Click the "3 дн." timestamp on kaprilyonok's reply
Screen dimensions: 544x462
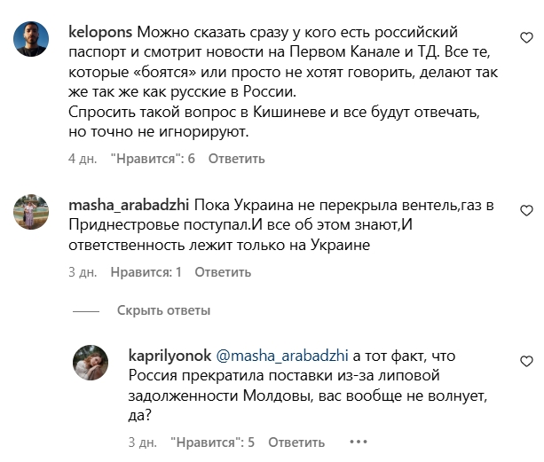[143, 442]
